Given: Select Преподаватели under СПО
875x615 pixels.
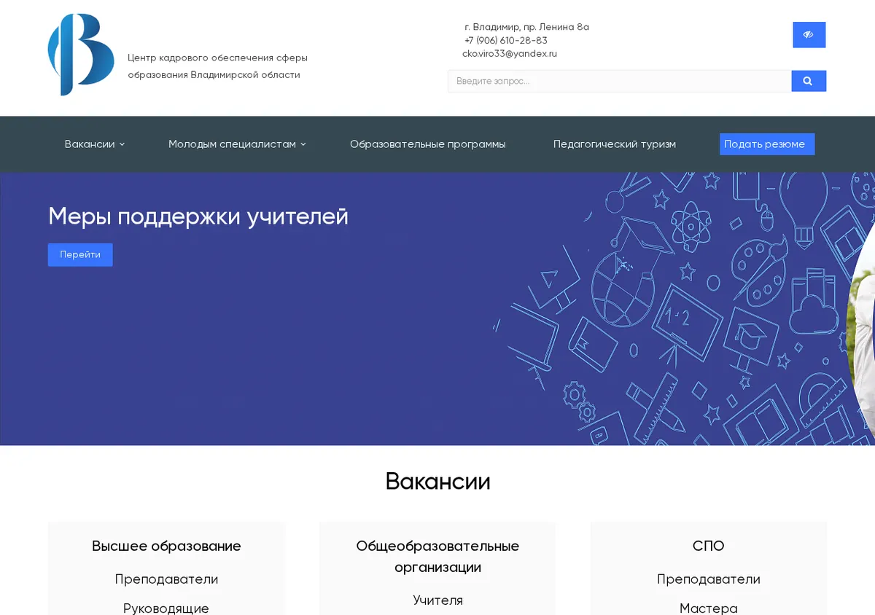Looking at the screenshot, I should 709,579.
